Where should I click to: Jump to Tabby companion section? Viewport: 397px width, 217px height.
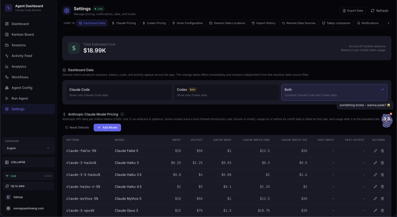336,23
